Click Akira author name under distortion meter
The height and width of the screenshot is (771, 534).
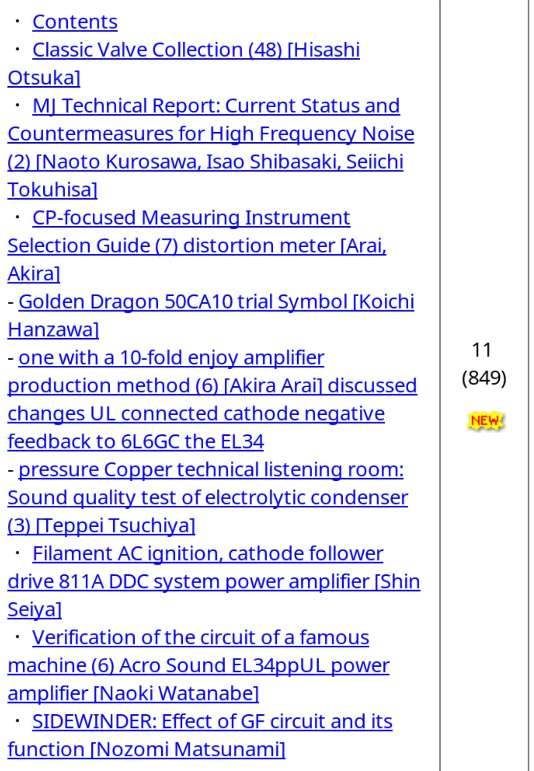34,274
